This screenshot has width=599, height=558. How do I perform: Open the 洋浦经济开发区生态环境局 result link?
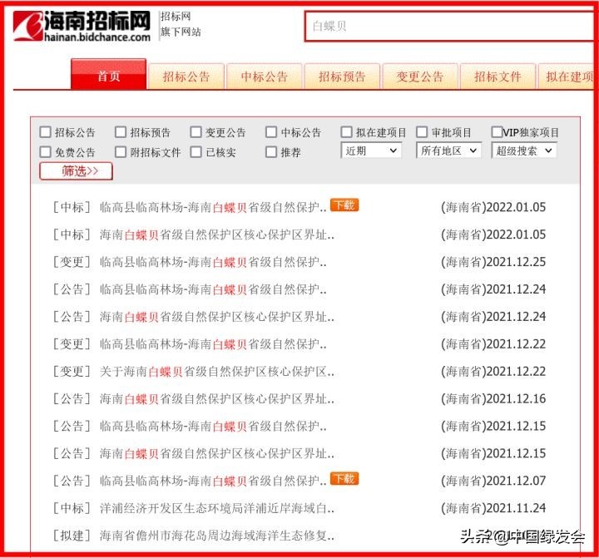[216, 508]
